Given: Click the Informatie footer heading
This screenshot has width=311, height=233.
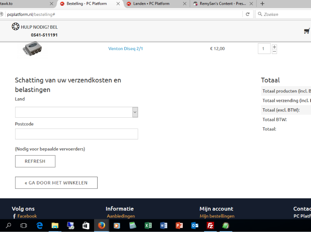Looking at the screenshot, I should point(120,209).
